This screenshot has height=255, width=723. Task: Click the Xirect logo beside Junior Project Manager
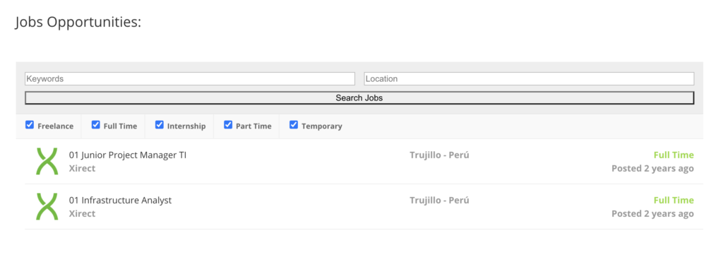click(47, 161)
